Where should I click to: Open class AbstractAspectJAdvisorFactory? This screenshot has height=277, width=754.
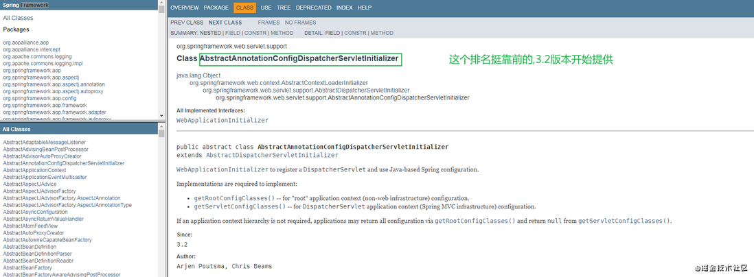tap(39, 191)
